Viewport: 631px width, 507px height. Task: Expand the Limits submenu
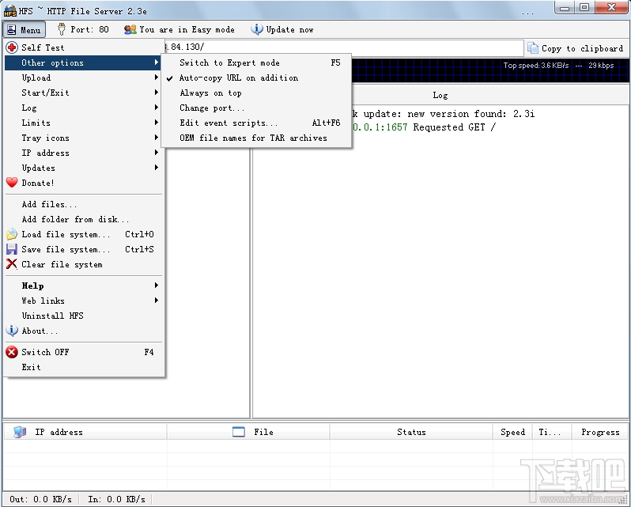85,123
